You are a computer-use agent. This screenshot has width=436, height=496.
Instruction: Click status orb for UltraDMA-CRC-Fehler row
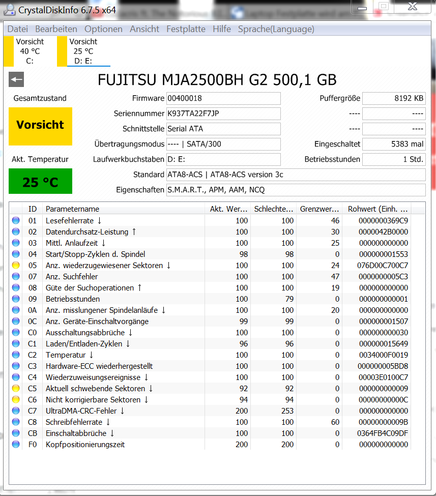[16, 411]
